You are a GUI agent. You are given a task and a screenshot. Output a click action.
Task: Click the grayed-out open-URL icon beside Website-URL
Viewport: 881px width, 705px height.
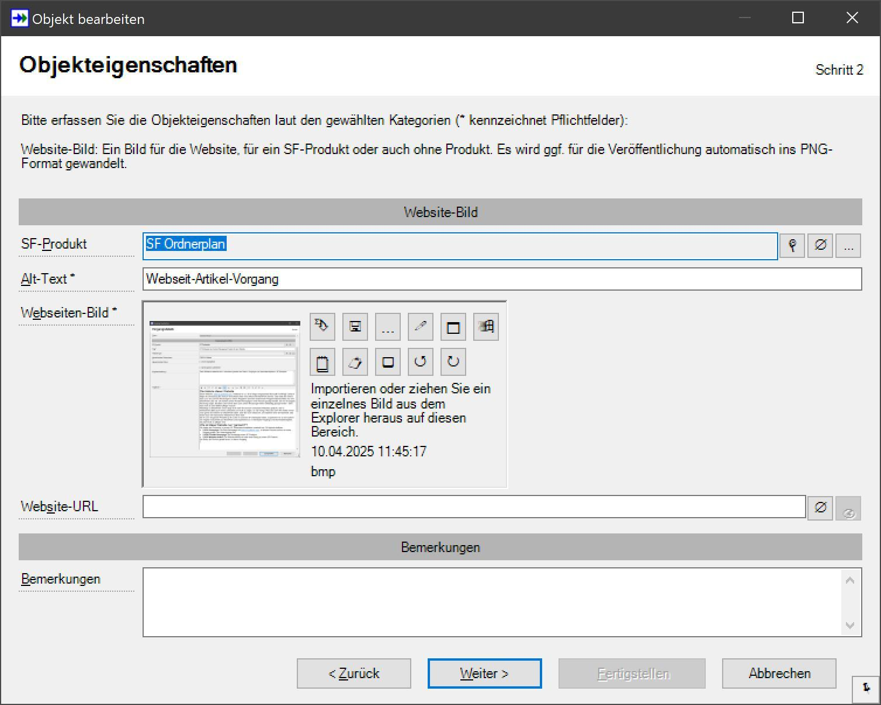click(x=848, y=508)
